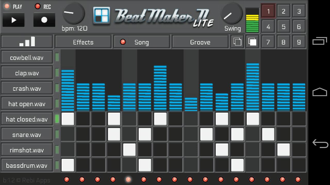The height and width of the screenshot is (185, 330).
Task: Click the ninth step indicator light
Action: [x=190, y=179]
